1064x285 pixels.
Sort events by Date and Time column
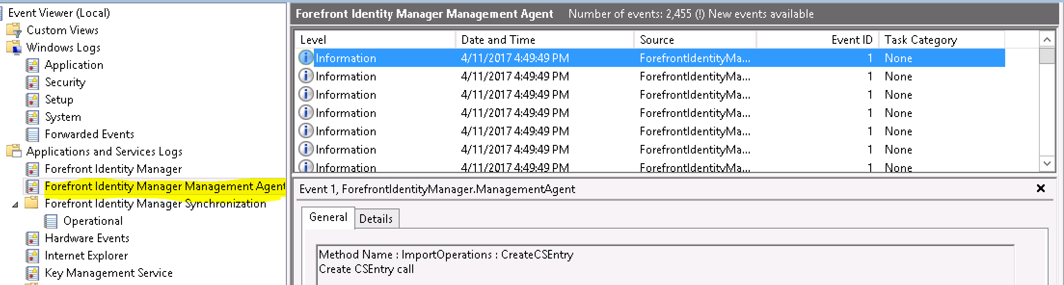click(x=545, y=40)
